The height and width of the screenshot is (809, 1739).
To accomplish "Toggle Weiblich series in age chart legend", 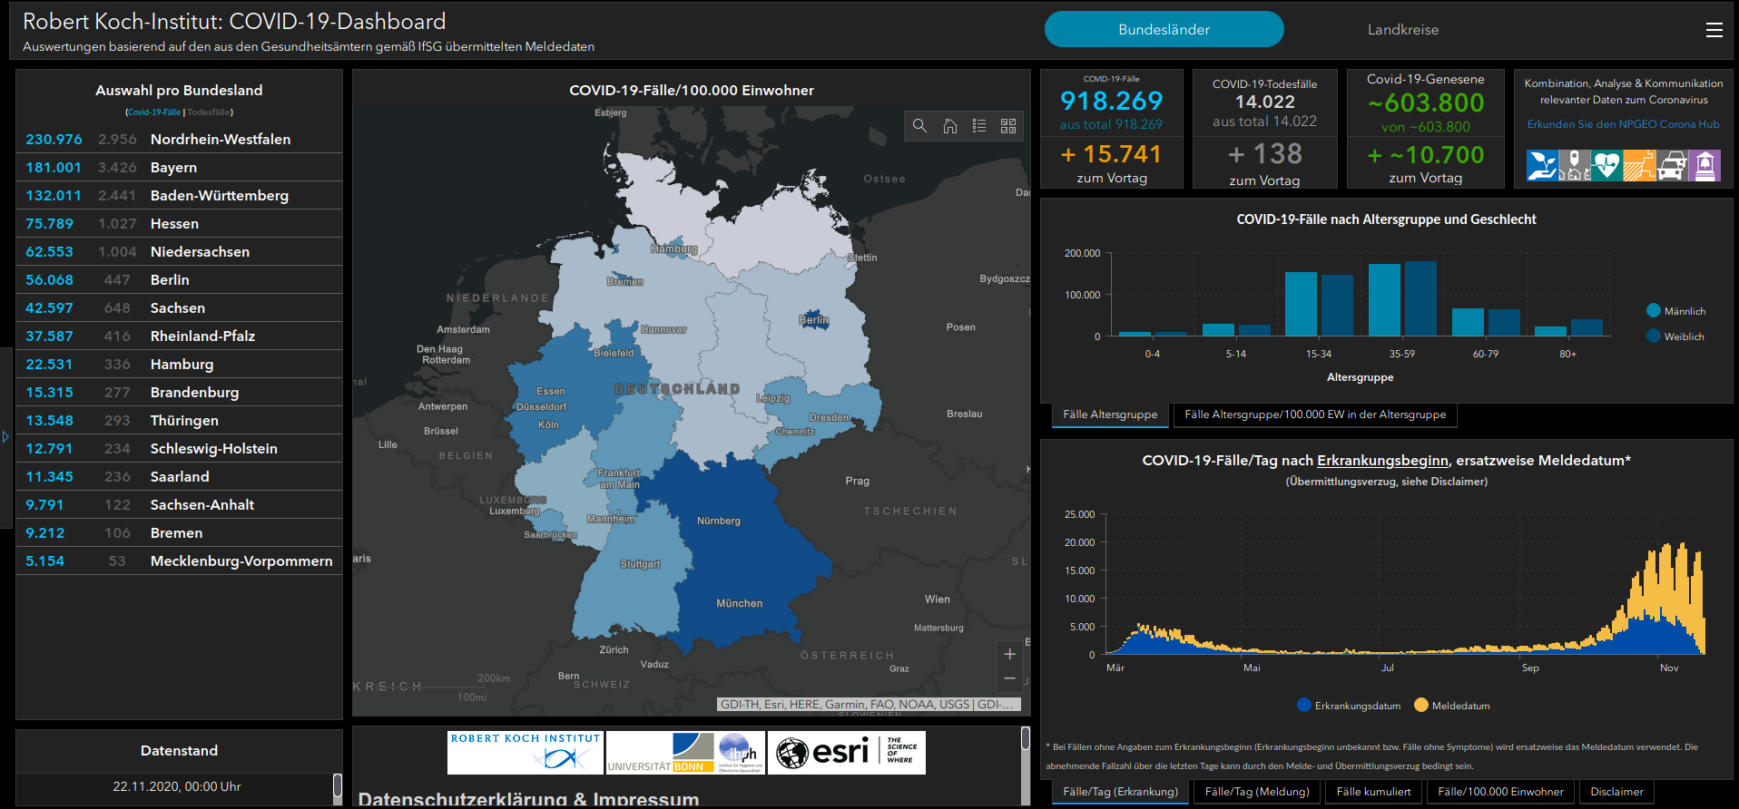I will tap(1654, 336).
